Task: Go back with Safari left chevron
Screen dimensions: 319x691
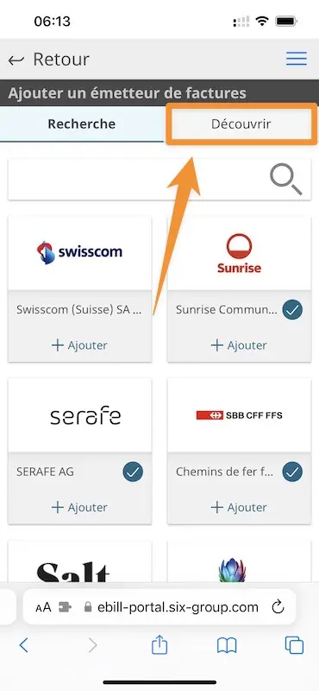Action: click(24, 645)
